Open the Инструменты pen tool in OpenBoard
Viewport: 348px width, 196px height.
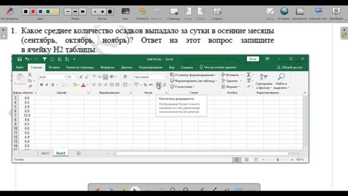coord(9,11)
